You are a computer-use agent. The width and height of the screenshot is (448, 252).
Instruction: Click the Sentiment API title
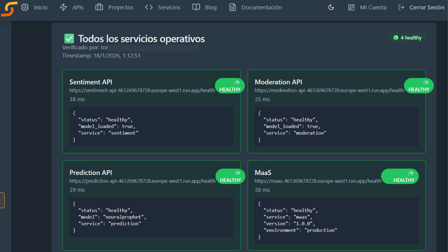click(x=91, y=82)
